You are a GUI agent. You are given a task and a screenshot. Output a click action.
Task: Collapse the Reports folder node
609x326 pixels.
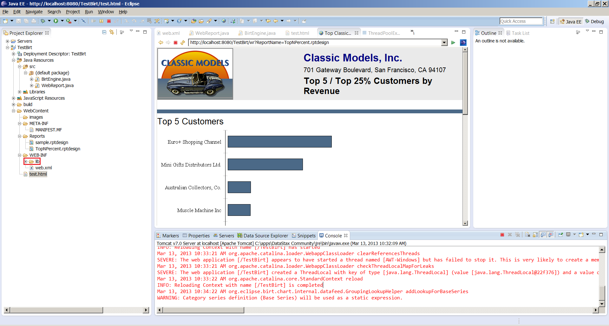[x=19, y=136]
